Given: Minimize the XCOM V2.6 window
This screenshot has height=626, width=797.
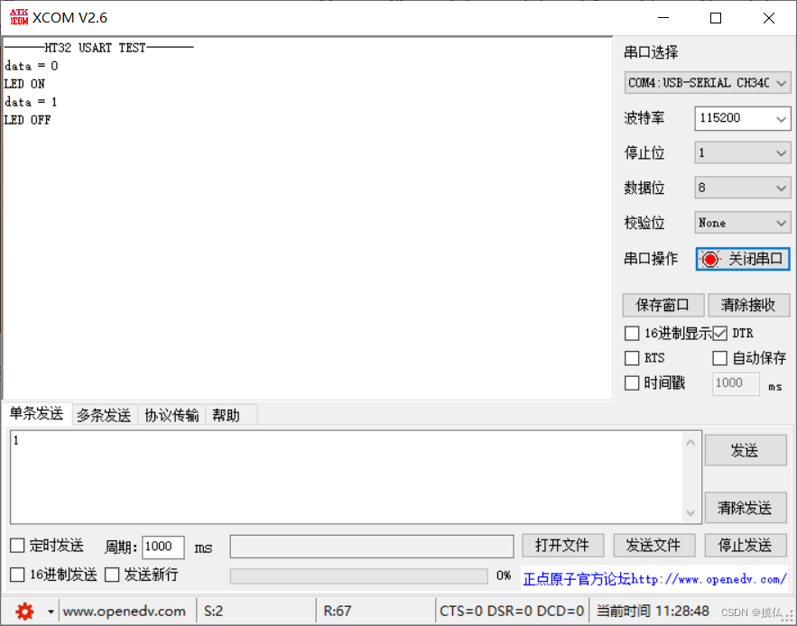Looking at the screenshot, I should 663,18.
